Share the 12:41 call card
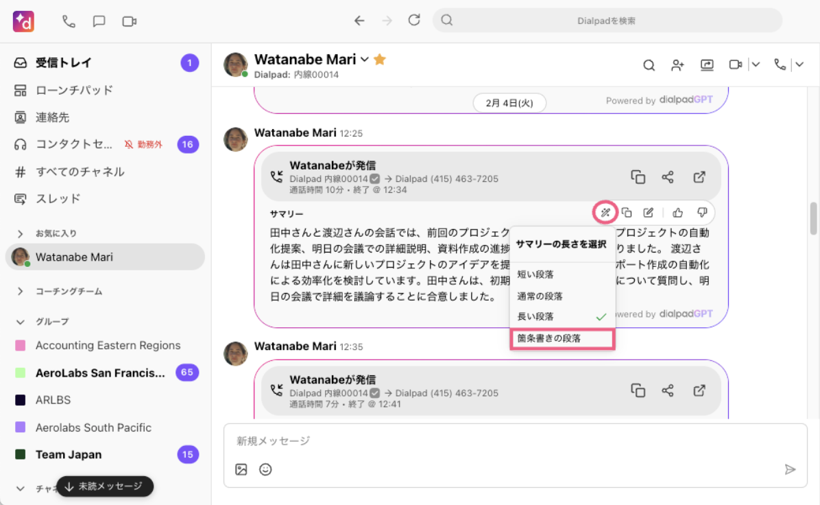Viewport: 820px width, 505px height. (668, 391)
